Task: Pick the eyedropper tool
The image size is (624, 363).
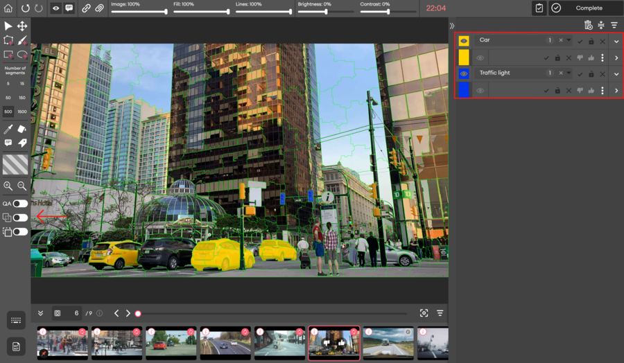Action: (8, 129)
